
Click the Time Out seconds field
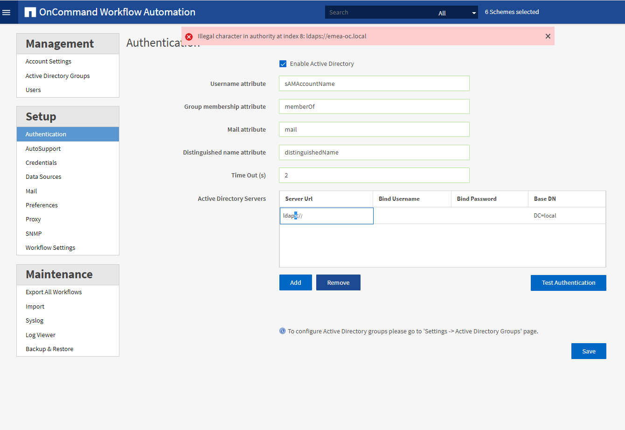[x=374, y=175]
